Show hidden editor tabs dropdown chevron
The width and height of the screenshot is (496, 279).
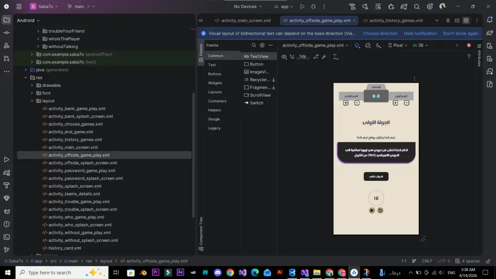(x=436, y=20)
